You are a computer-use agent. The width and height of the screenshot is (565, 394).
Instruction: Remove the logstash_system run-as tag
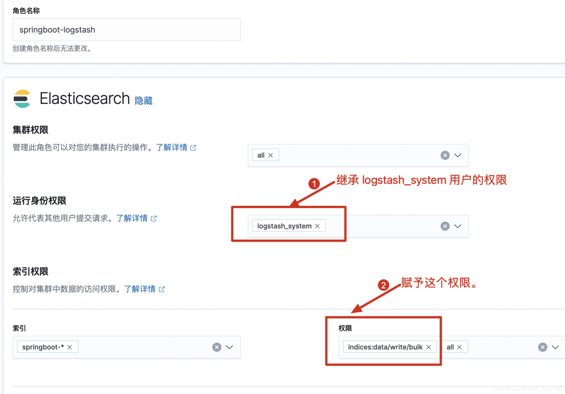pyautogui.click(x=317, y=226)
